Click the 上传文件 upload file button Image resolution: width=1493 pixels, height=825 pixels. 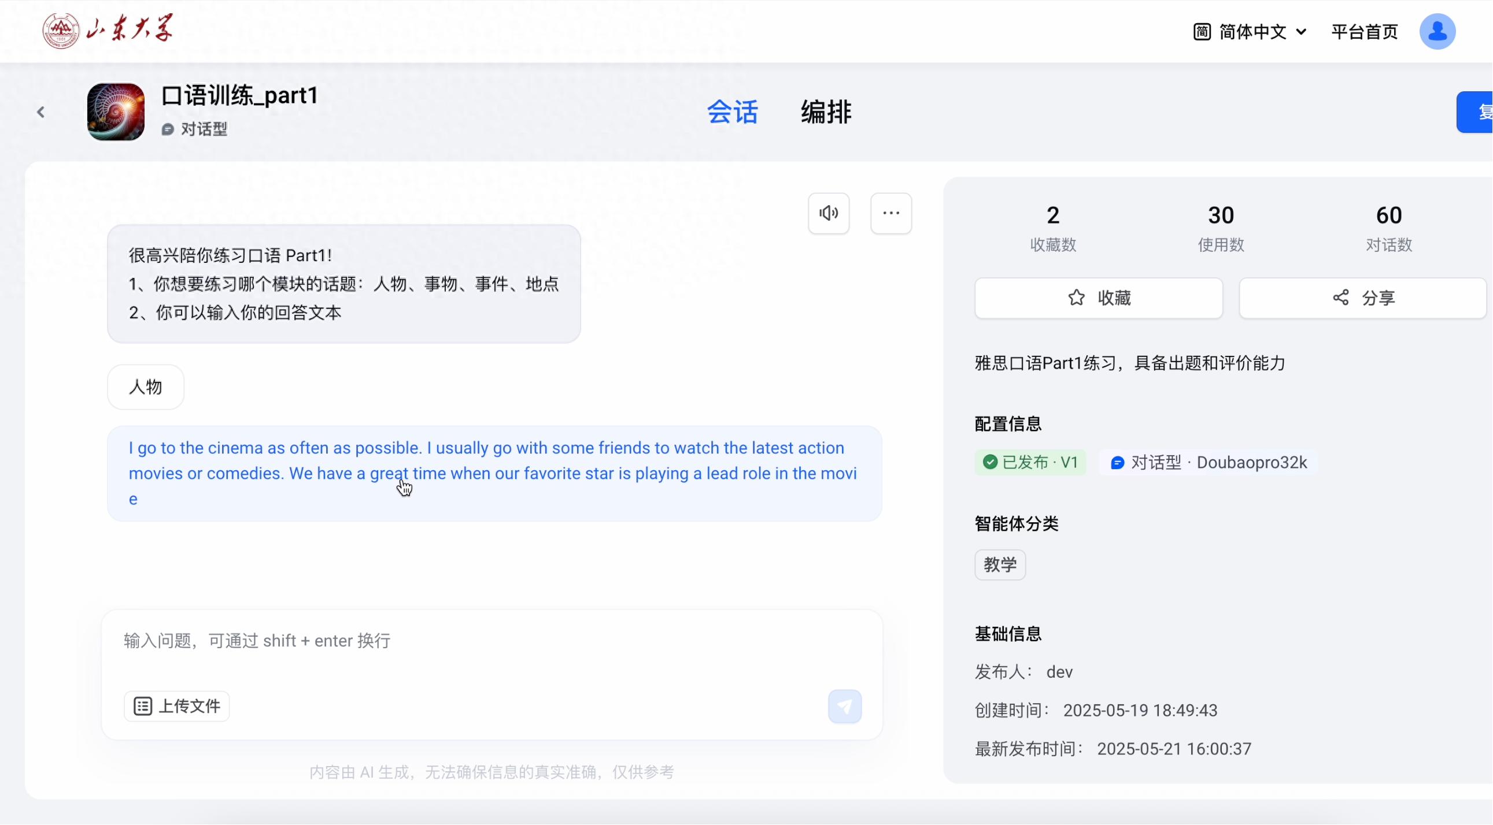point(177,707)
